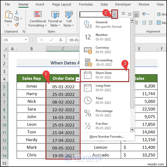Click the Cut scissors icon
This screenshot has height=167, width=167.
click(17, 12)
